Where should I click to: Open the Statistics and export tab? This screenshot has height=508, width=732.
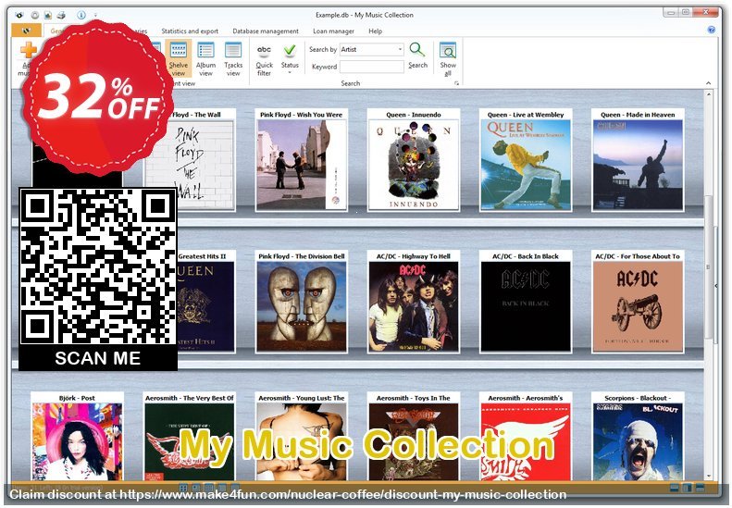[190, 31]
